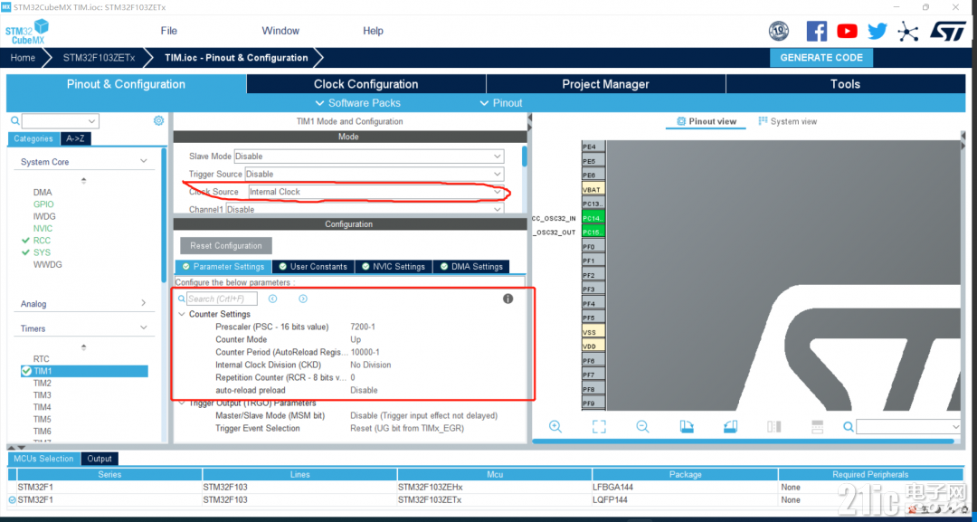Click the greyed-out horizontal flip icon
The image size is (977, 522).
point(773,427)
